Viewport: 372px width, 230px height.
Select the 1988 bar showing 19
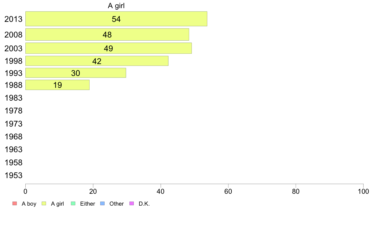pyautogui.click(x=57, y=85)
